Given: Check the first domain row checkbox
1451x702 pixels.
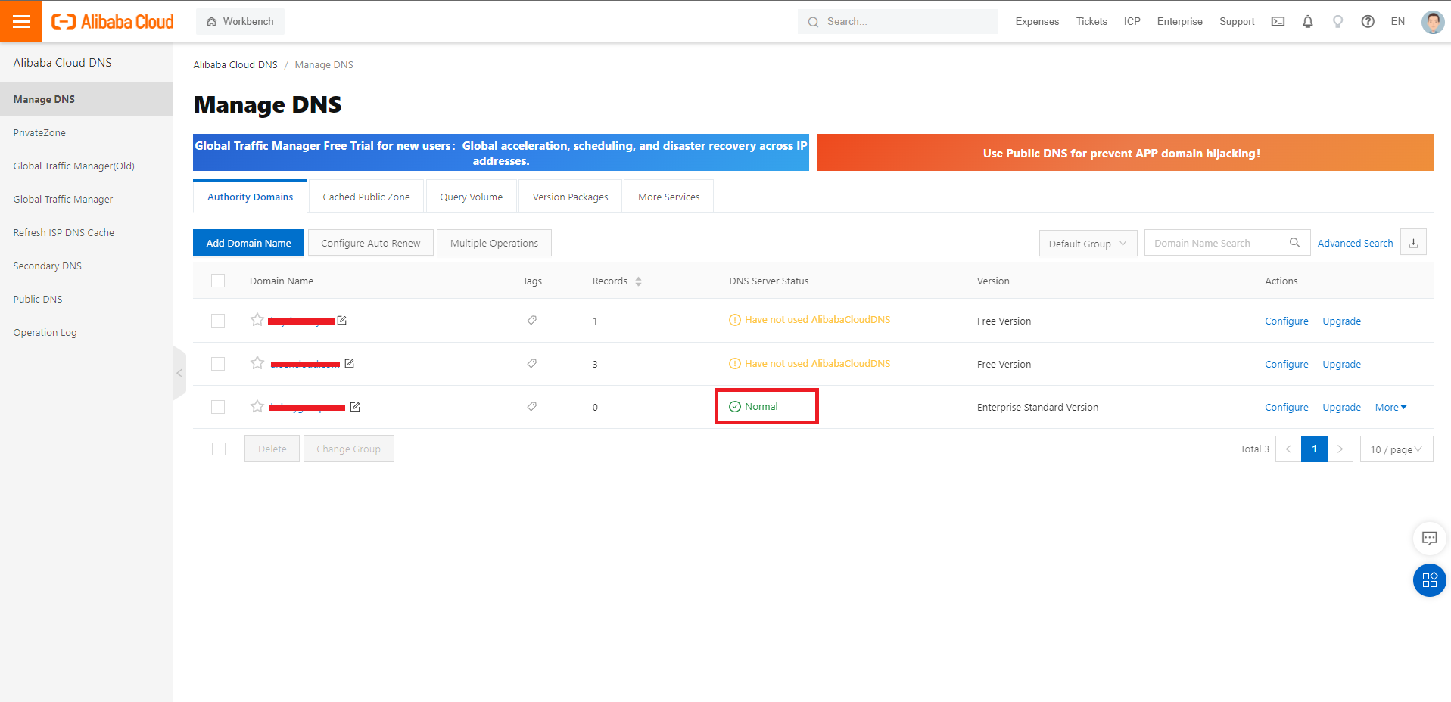Looking at the screenshot, I should pos(218,321).
